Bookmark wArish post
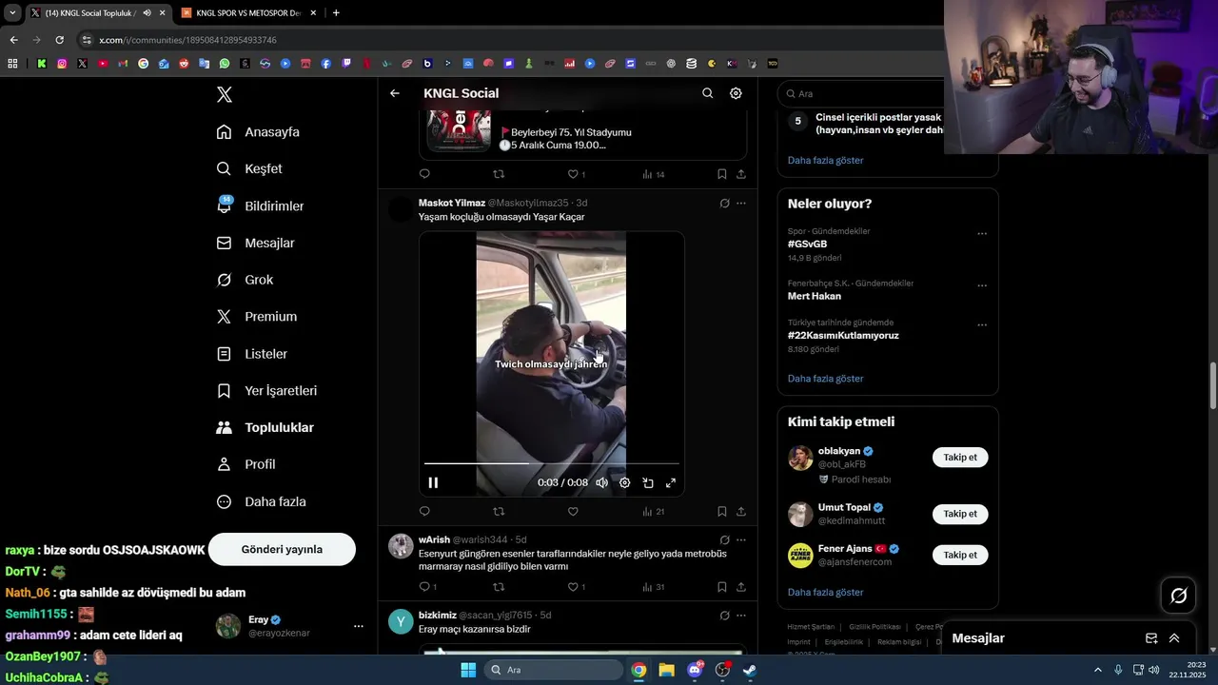The image size is (1218, 685). [x=721, y=587]
